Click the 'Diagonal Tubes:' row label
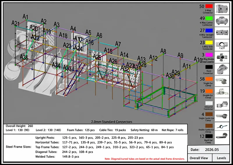This screenshot has width=233, height=165. tap(46, 152)
